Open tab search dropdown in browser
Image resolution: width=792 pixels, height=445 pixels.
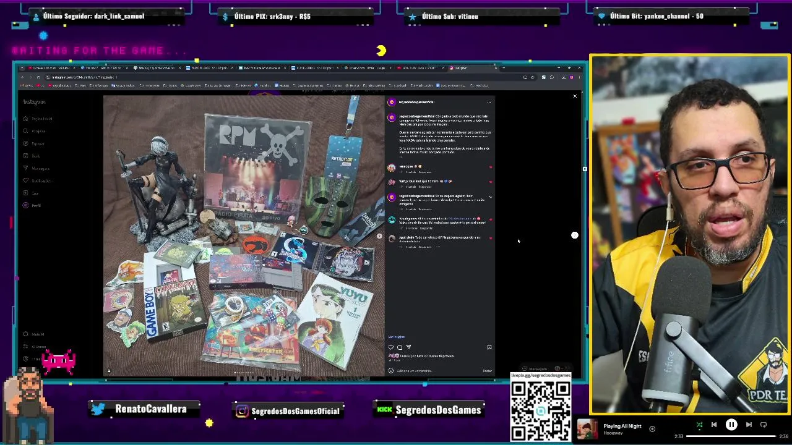pyautogui.click(x=22, y=68)
